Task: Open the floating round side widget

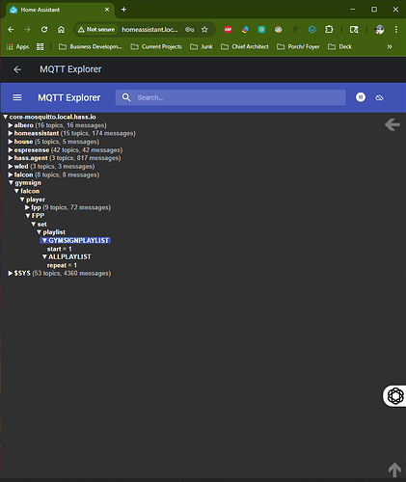Action: point(395,395)
